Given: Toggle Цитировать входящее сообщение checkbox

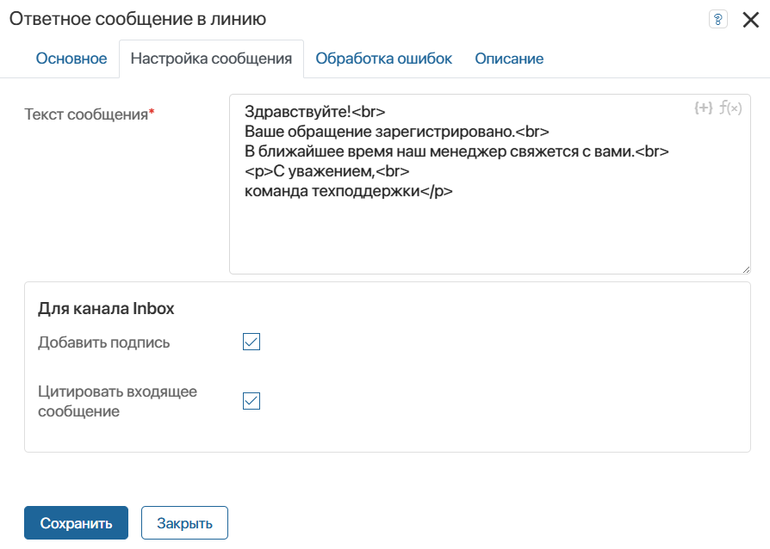Looking at the screenshot, I should coord(251,401).
